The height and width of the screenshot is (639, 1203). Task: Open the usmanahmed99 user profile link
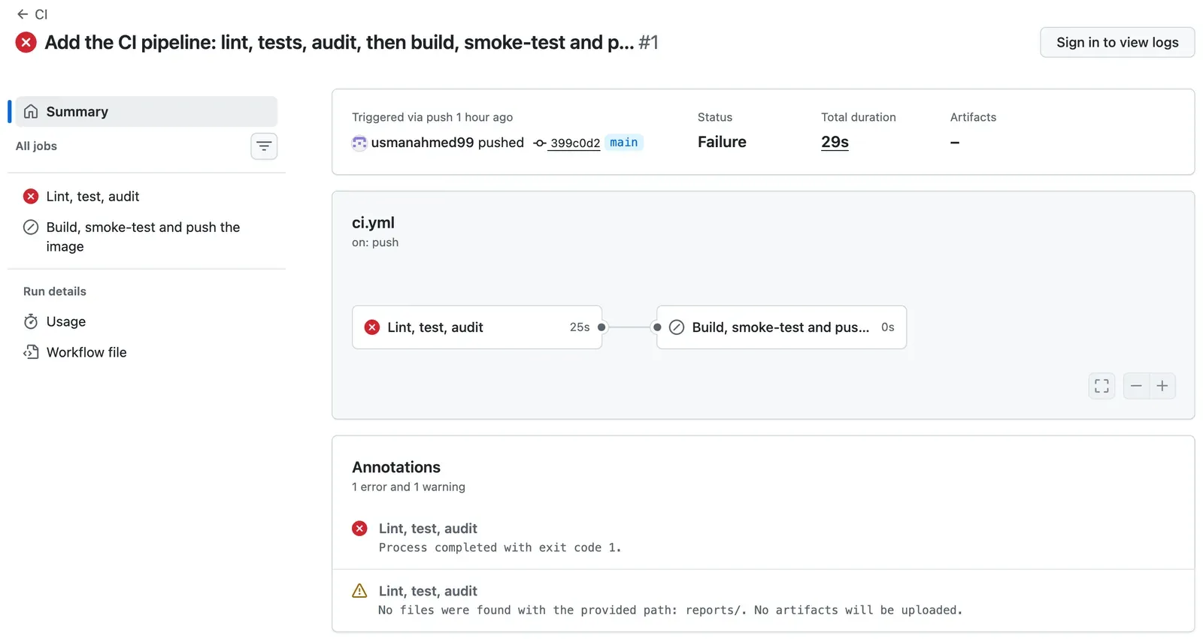point(423,143)
